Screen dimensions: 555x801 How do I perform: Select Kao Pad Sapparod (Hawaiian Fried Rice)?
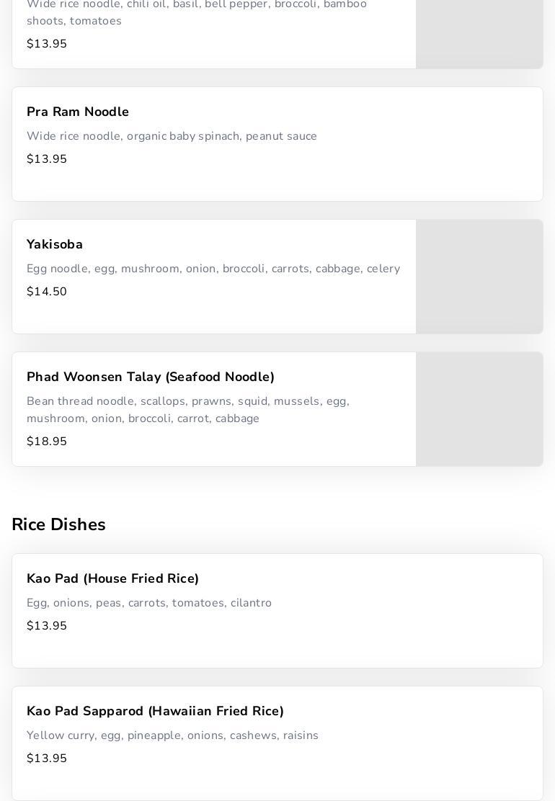[x=155, y=712]
